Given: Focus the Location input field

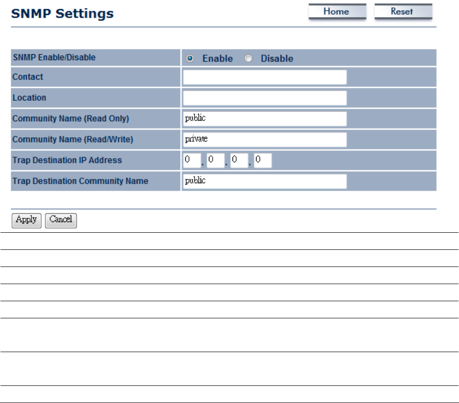Looking at the screenshot, I should pos(264,98).
